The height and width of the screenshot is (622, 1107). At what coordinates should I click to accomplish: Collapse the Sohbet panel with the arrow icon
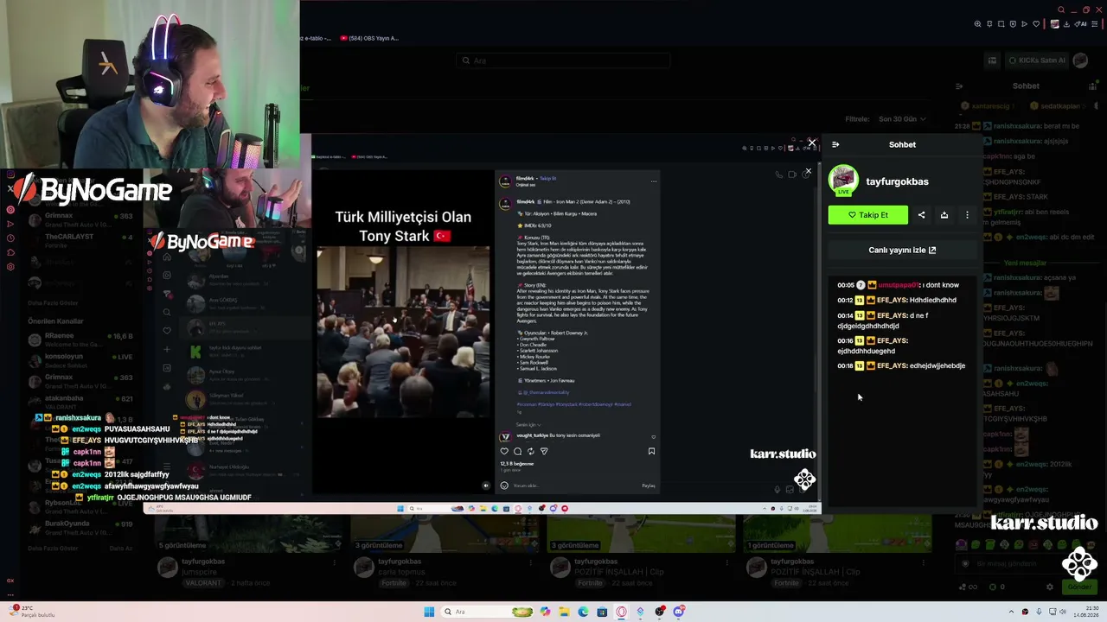[x=835, y=144]
